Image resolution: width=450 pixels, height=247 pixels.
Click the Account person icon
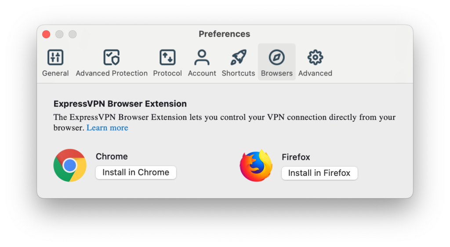coord(202,57)
